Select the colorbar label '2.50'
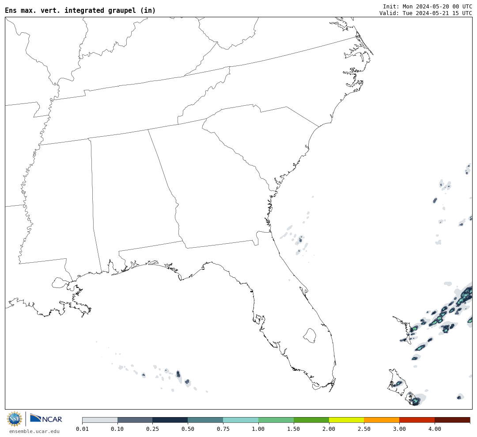The image size is (477, 437). coord(364,429)
